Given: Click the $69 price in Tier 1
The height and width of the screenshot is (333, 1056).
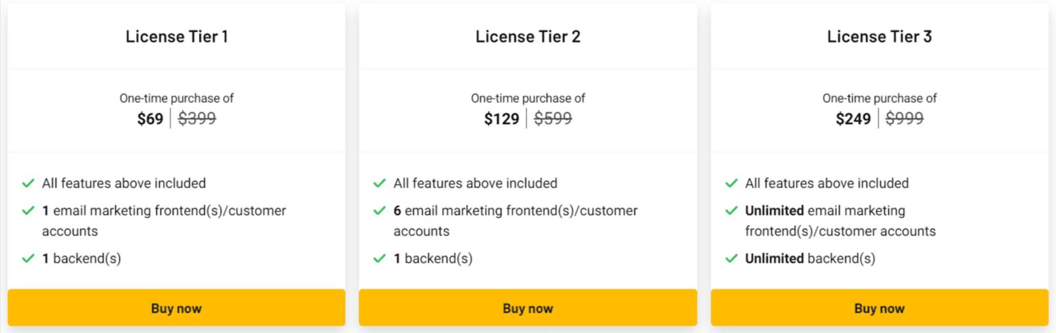Looking at the screenshot, I should [x=150, y=119].
